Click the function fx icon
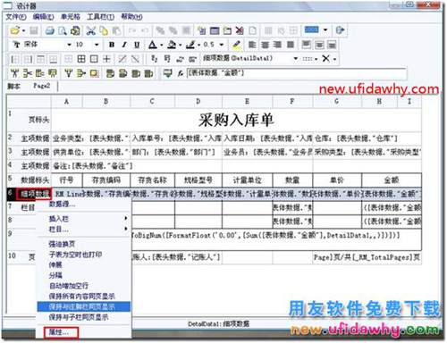Image resolution: width=447 pixels, height=343 pixels. point(181,73)
